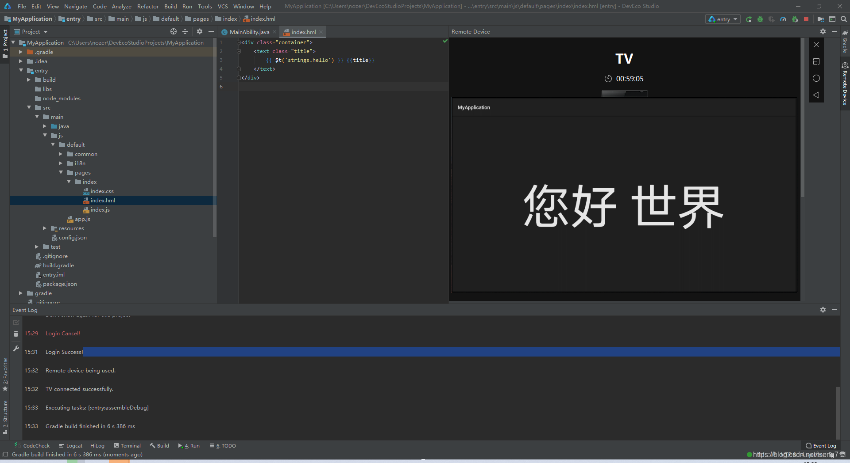The image size is (850, 463).
Task: Toggle tool window bars corner icon
Action: 5,455
